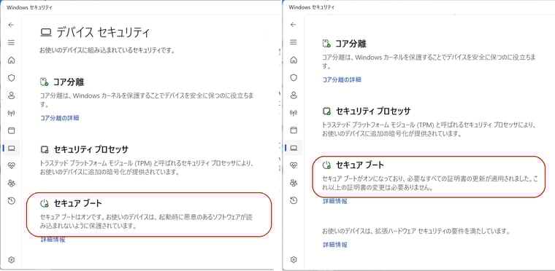This screenshot has height=271, width=555.
Task: Open Firewall & network protection in left window
Action: [12, 113]
